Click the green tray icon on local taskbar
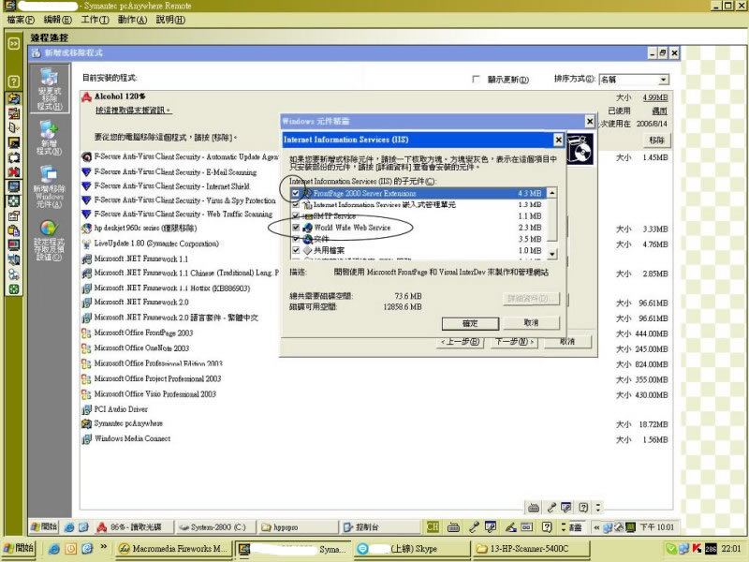This screenshot has height=562, width=749. click(x=670, y=549)
